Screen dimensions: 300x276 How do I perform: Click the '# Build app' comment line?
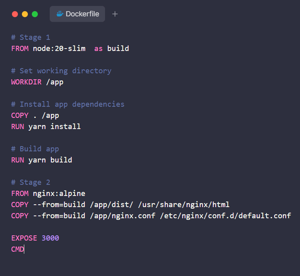[35, 149]
